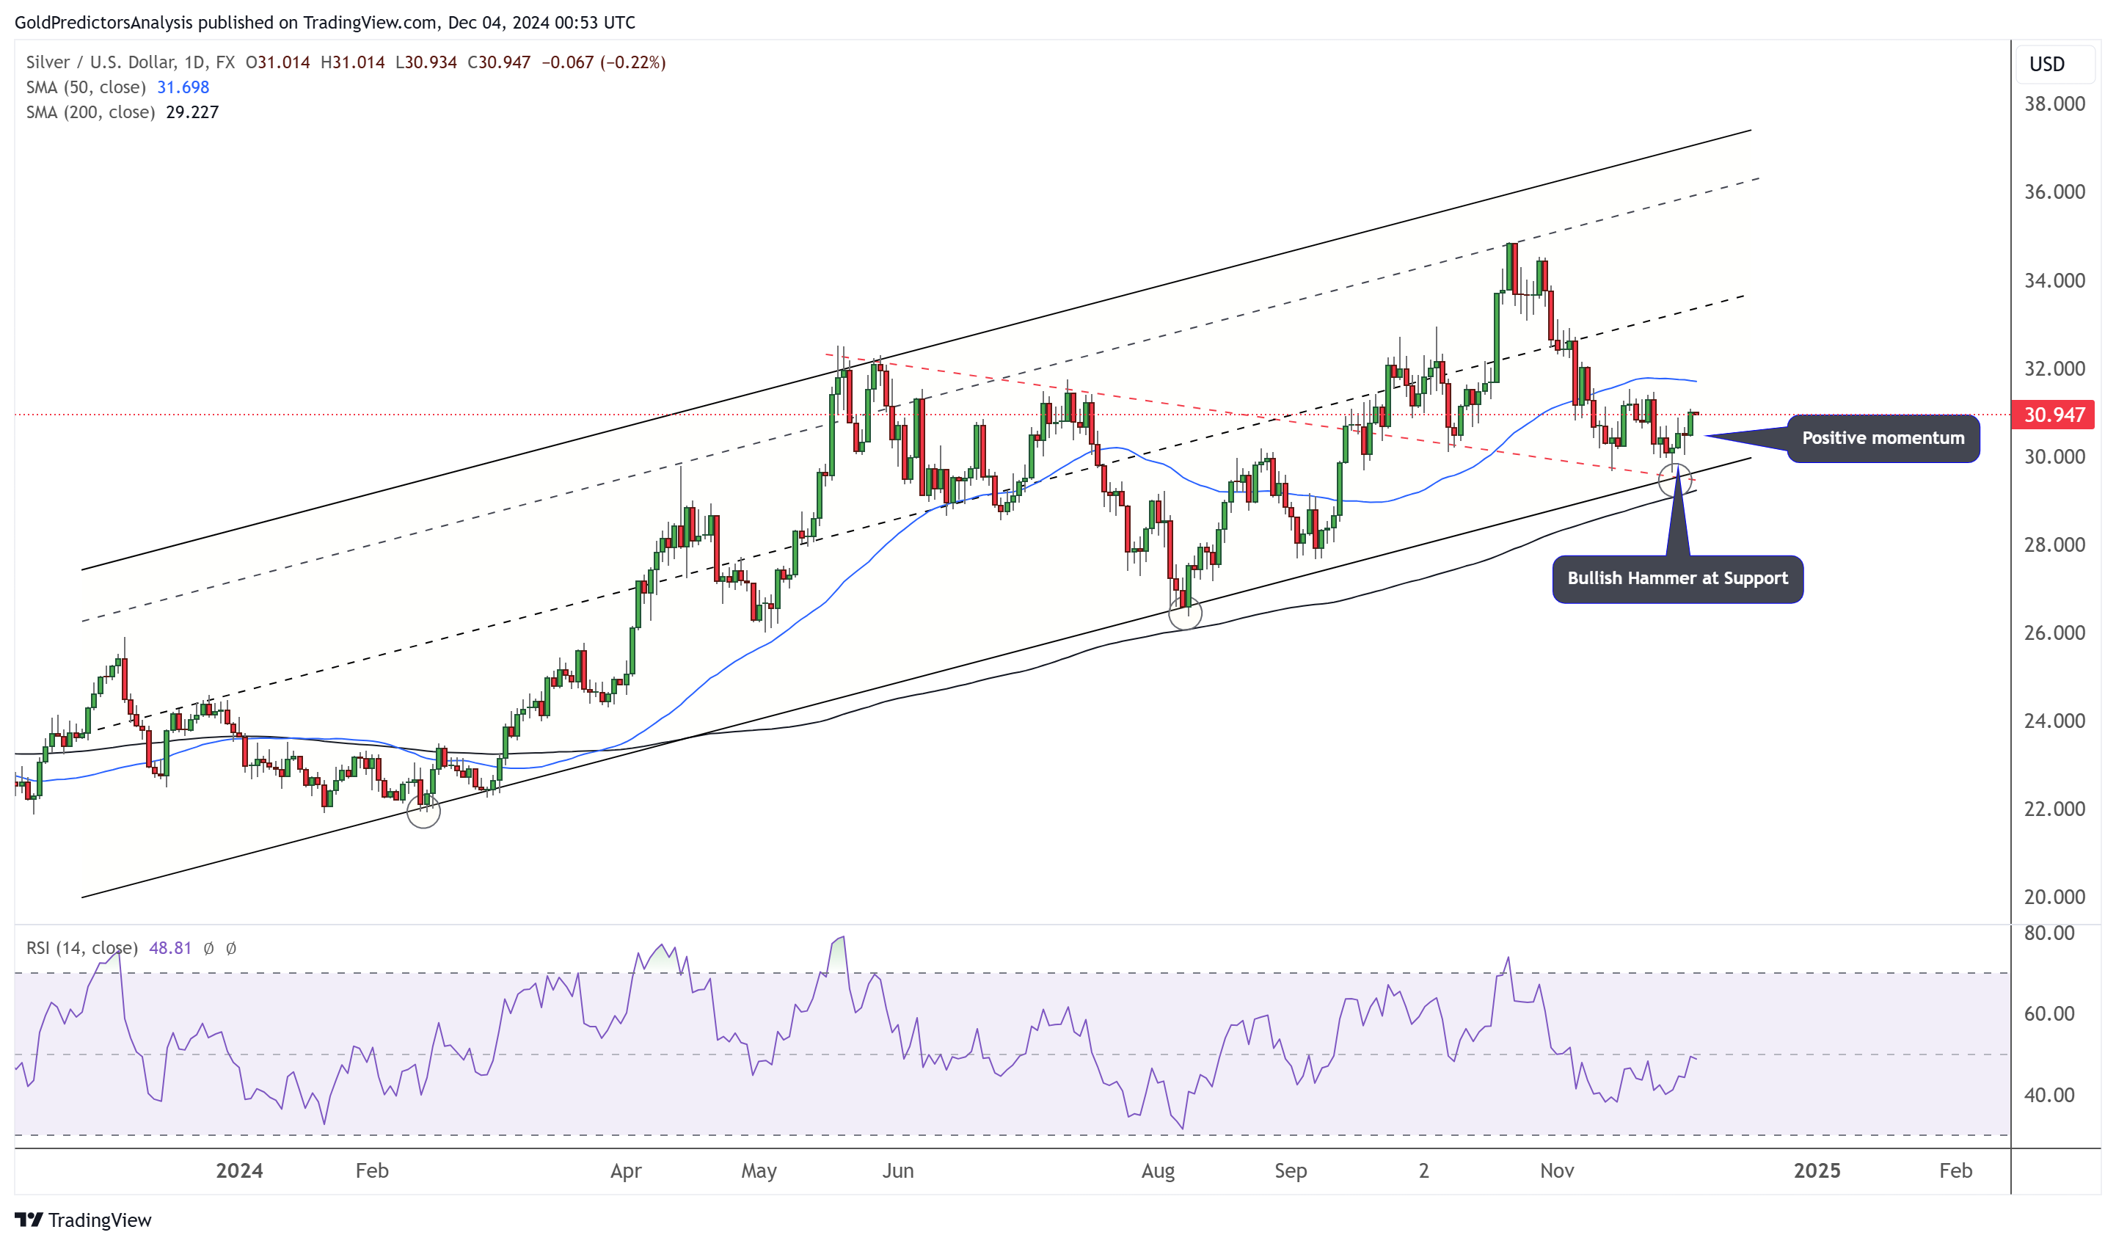The width and height of the screenshot is (2116, 1246).
Task: Click the SMA (200, close) legend
Action: [x=90, y=112]
